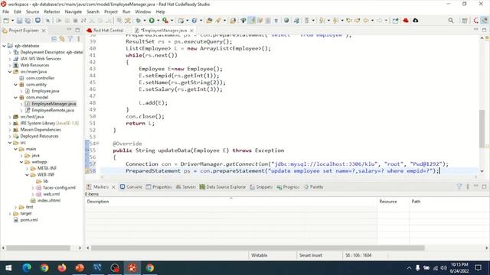Image resolution: width=490 pixels, height=275 pixels.
Task: Click the toolbar Search magnifier icon
Action: coord(451,21)
